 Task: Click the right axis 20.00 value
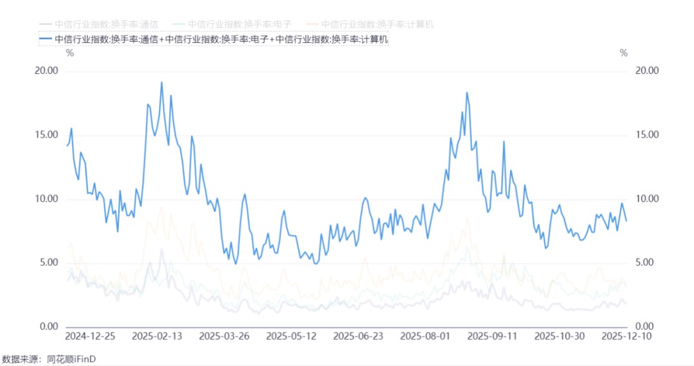647,71
